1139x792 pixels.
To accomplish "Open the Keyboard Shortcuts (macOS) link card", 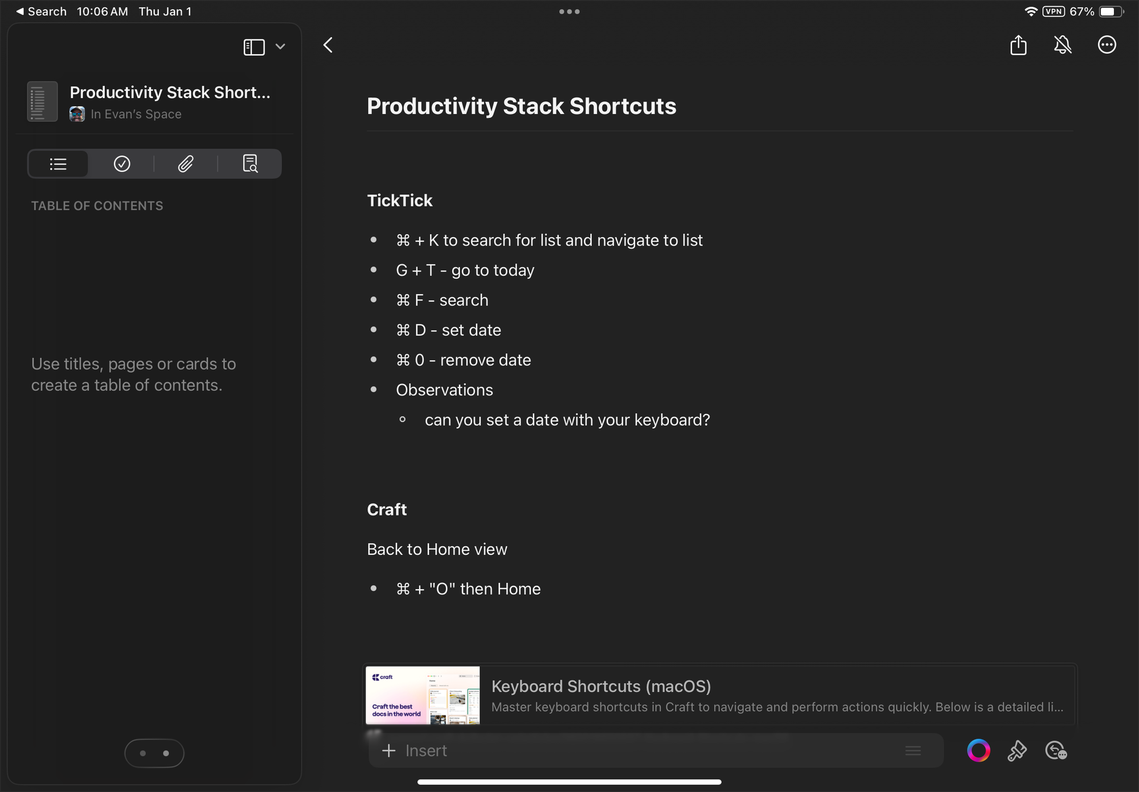I will [x=775, y=695].
